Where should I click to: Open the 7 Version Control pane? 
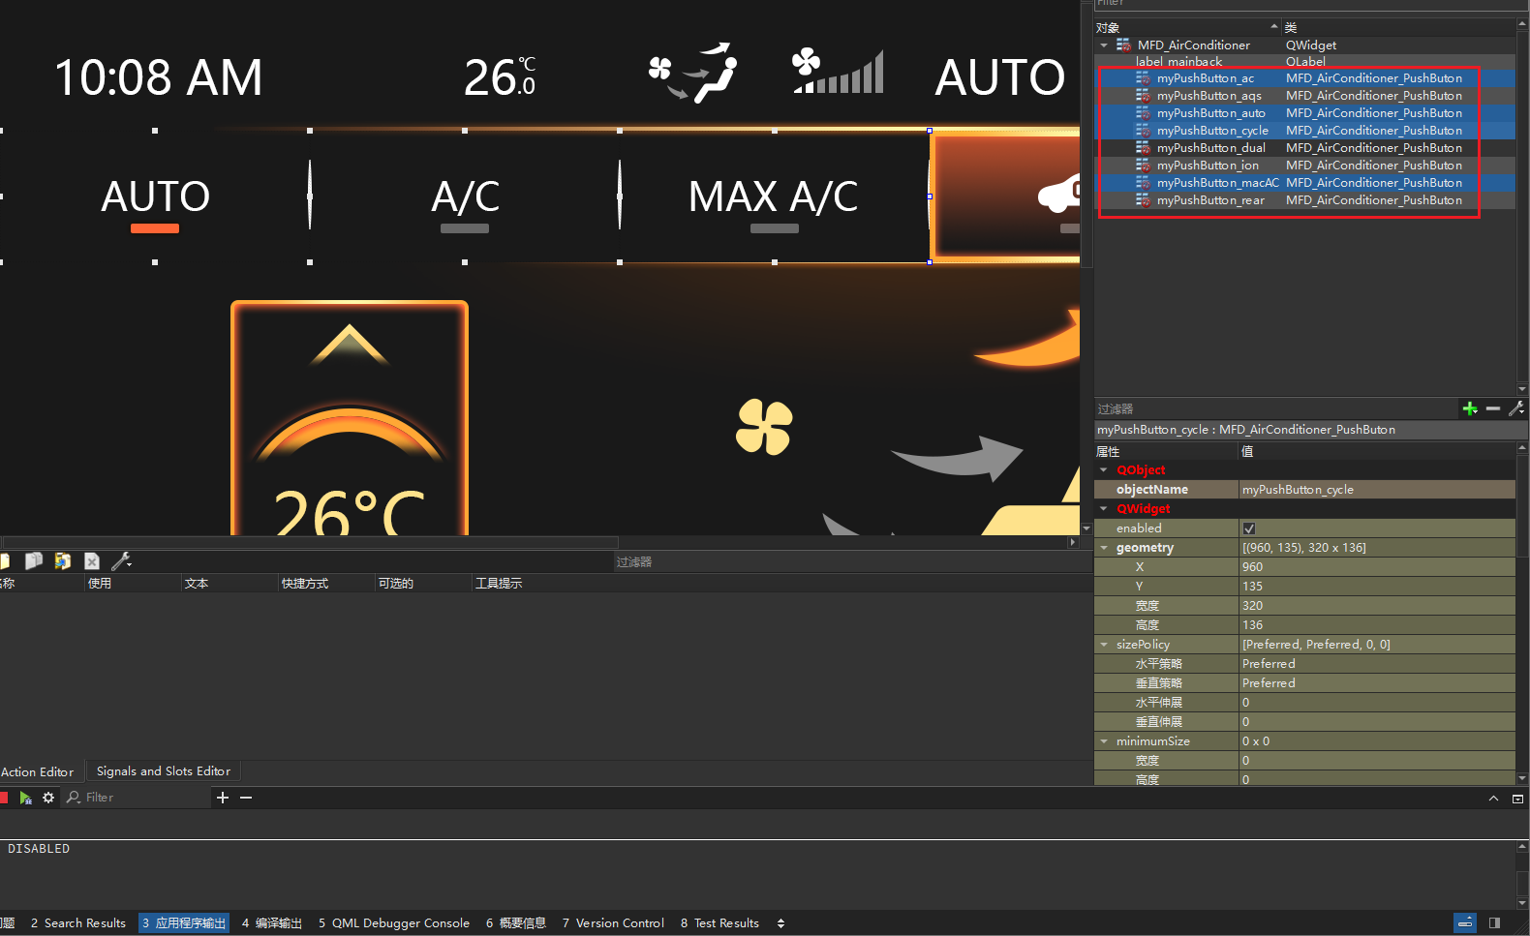point(613,923)
